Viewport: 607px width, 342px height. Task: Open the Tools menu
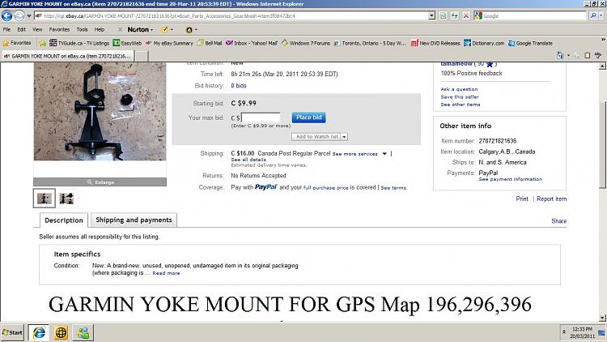tap(82, 29)
